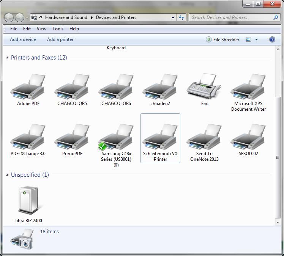Open the Edit menu
284x256 pixels.
(27, 29)
